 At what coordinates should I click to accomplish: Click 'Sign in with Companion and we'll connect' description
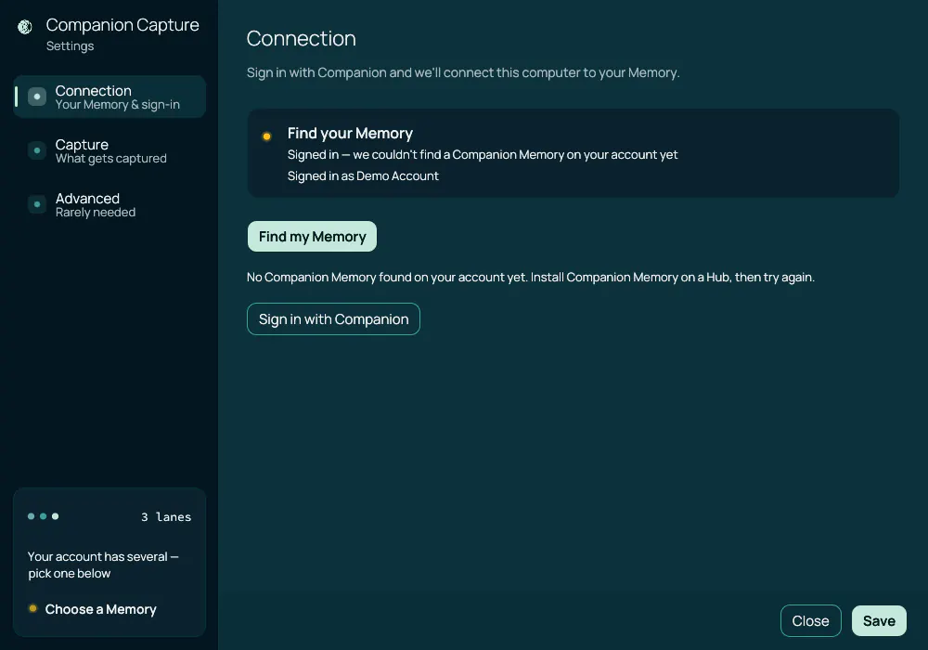[x=463, y=72]
